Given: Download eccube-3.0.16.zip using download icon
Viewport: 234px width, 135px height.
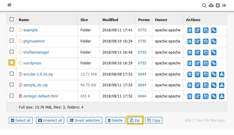Looking at the screenshot, I should (222, 75).
